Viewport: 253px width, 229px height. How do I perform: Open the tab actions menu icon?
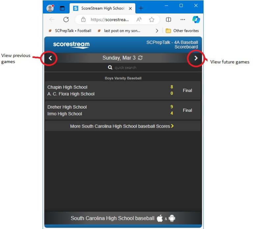(x=62, y=8)
